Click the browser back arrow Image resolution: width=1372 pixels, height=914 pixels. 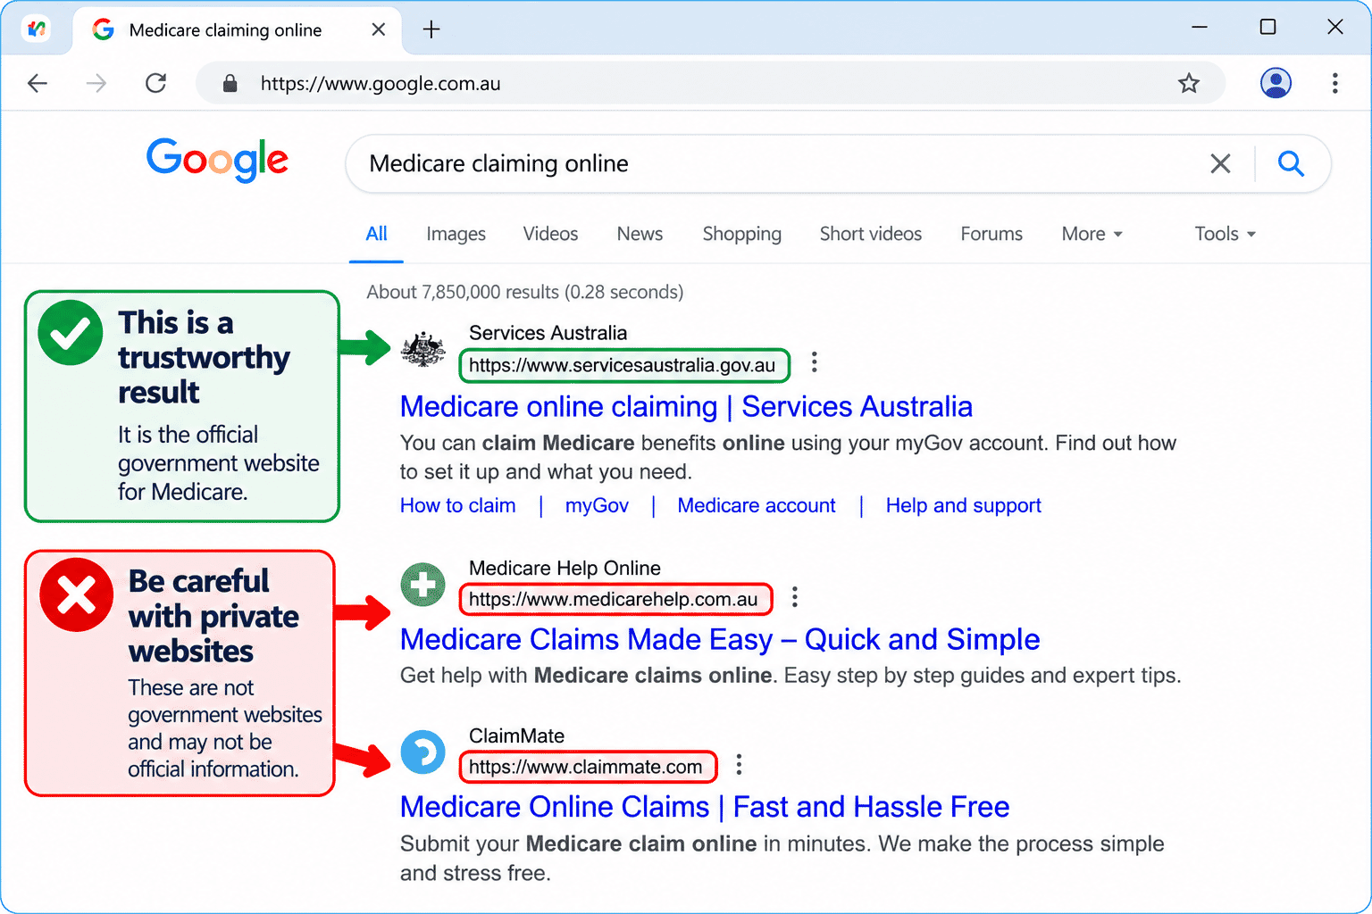(x=38, y=83)
